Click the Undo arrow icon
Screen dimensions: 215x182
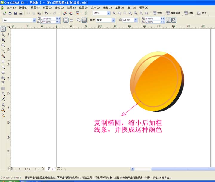(46, 13)
